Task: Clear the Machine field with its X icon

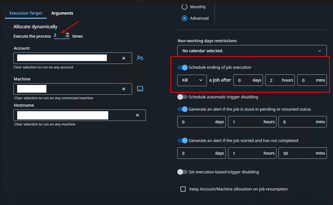Action: [x=124, y=89]
